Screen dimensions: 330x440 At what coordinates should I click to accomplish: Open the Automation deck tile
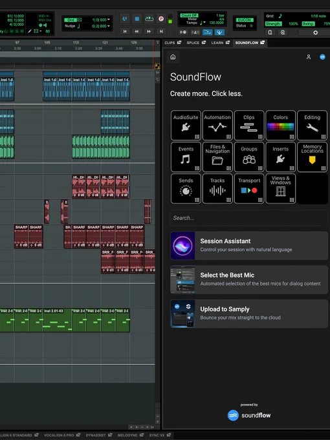217,125
